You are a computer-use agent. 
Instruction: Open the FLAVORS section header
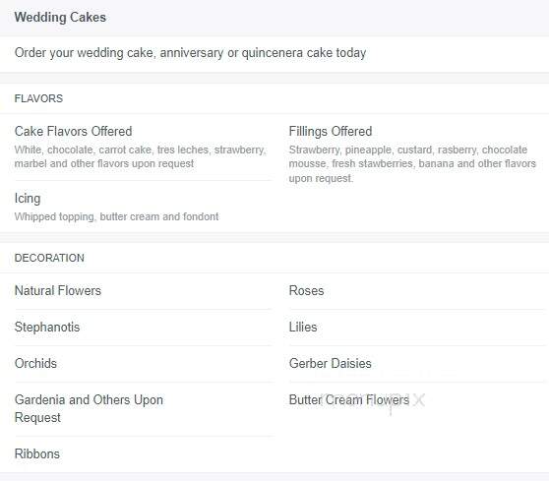tap(38, 98)
